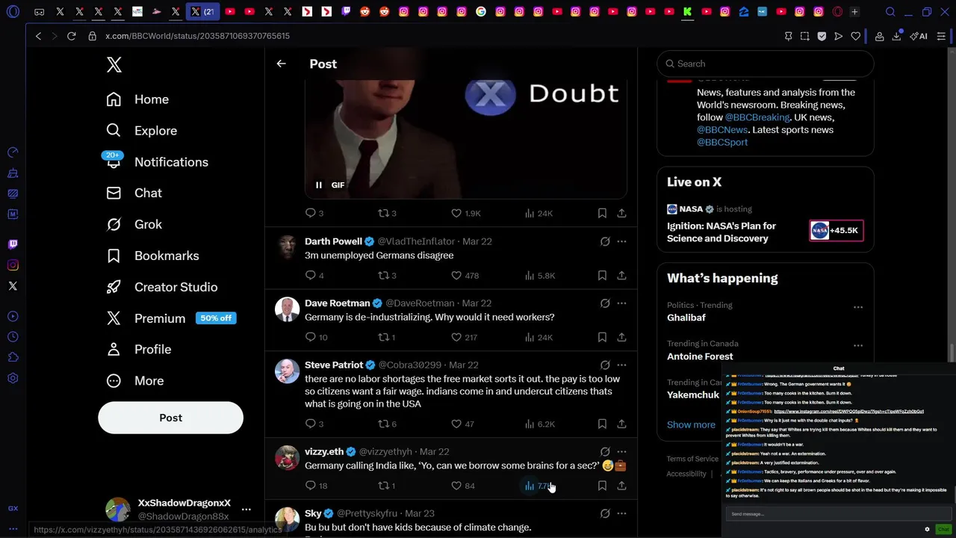Open more menu on Dave Roetman's post
Screen dimensions: 956x538
pyautogui.click(x=621, y=303)
